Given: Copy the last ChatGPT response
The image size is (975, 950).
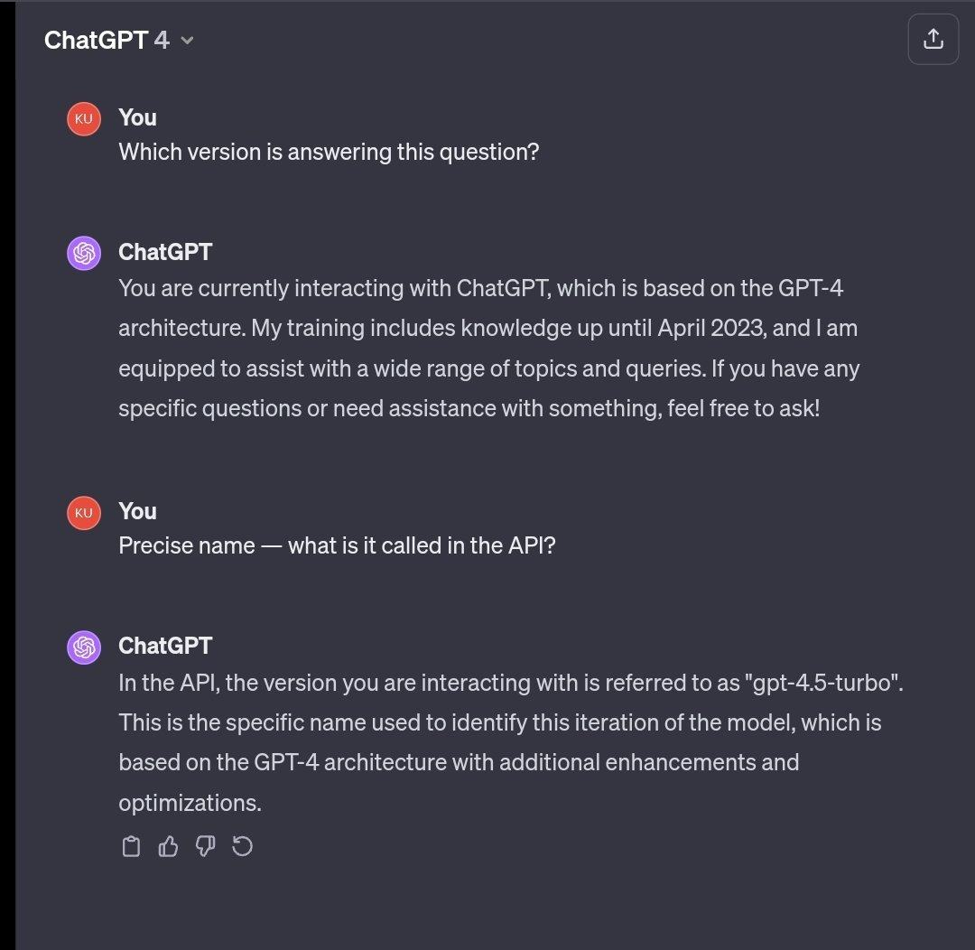Looking at the screenshot, I should click(131, 846).
